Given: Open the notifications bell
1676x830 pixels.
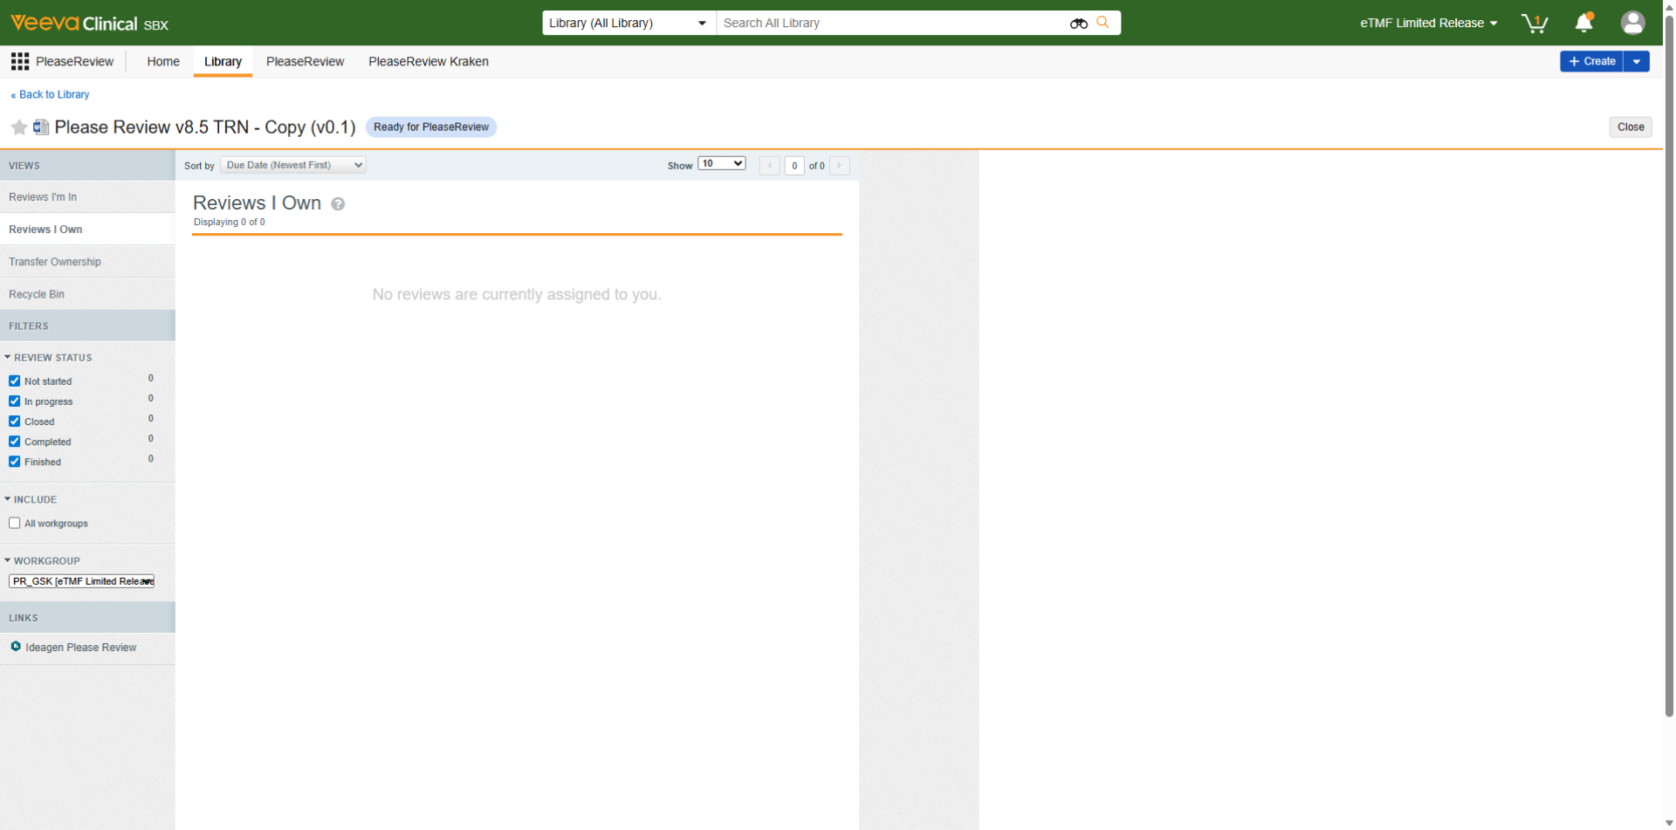Looking at the screenshot, I should point(1584,23).
